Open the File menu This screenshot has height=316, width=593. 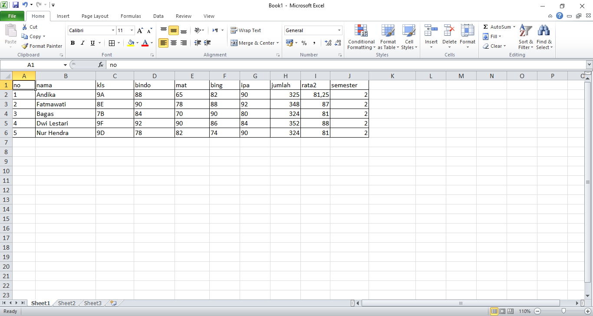click(13, 16)
